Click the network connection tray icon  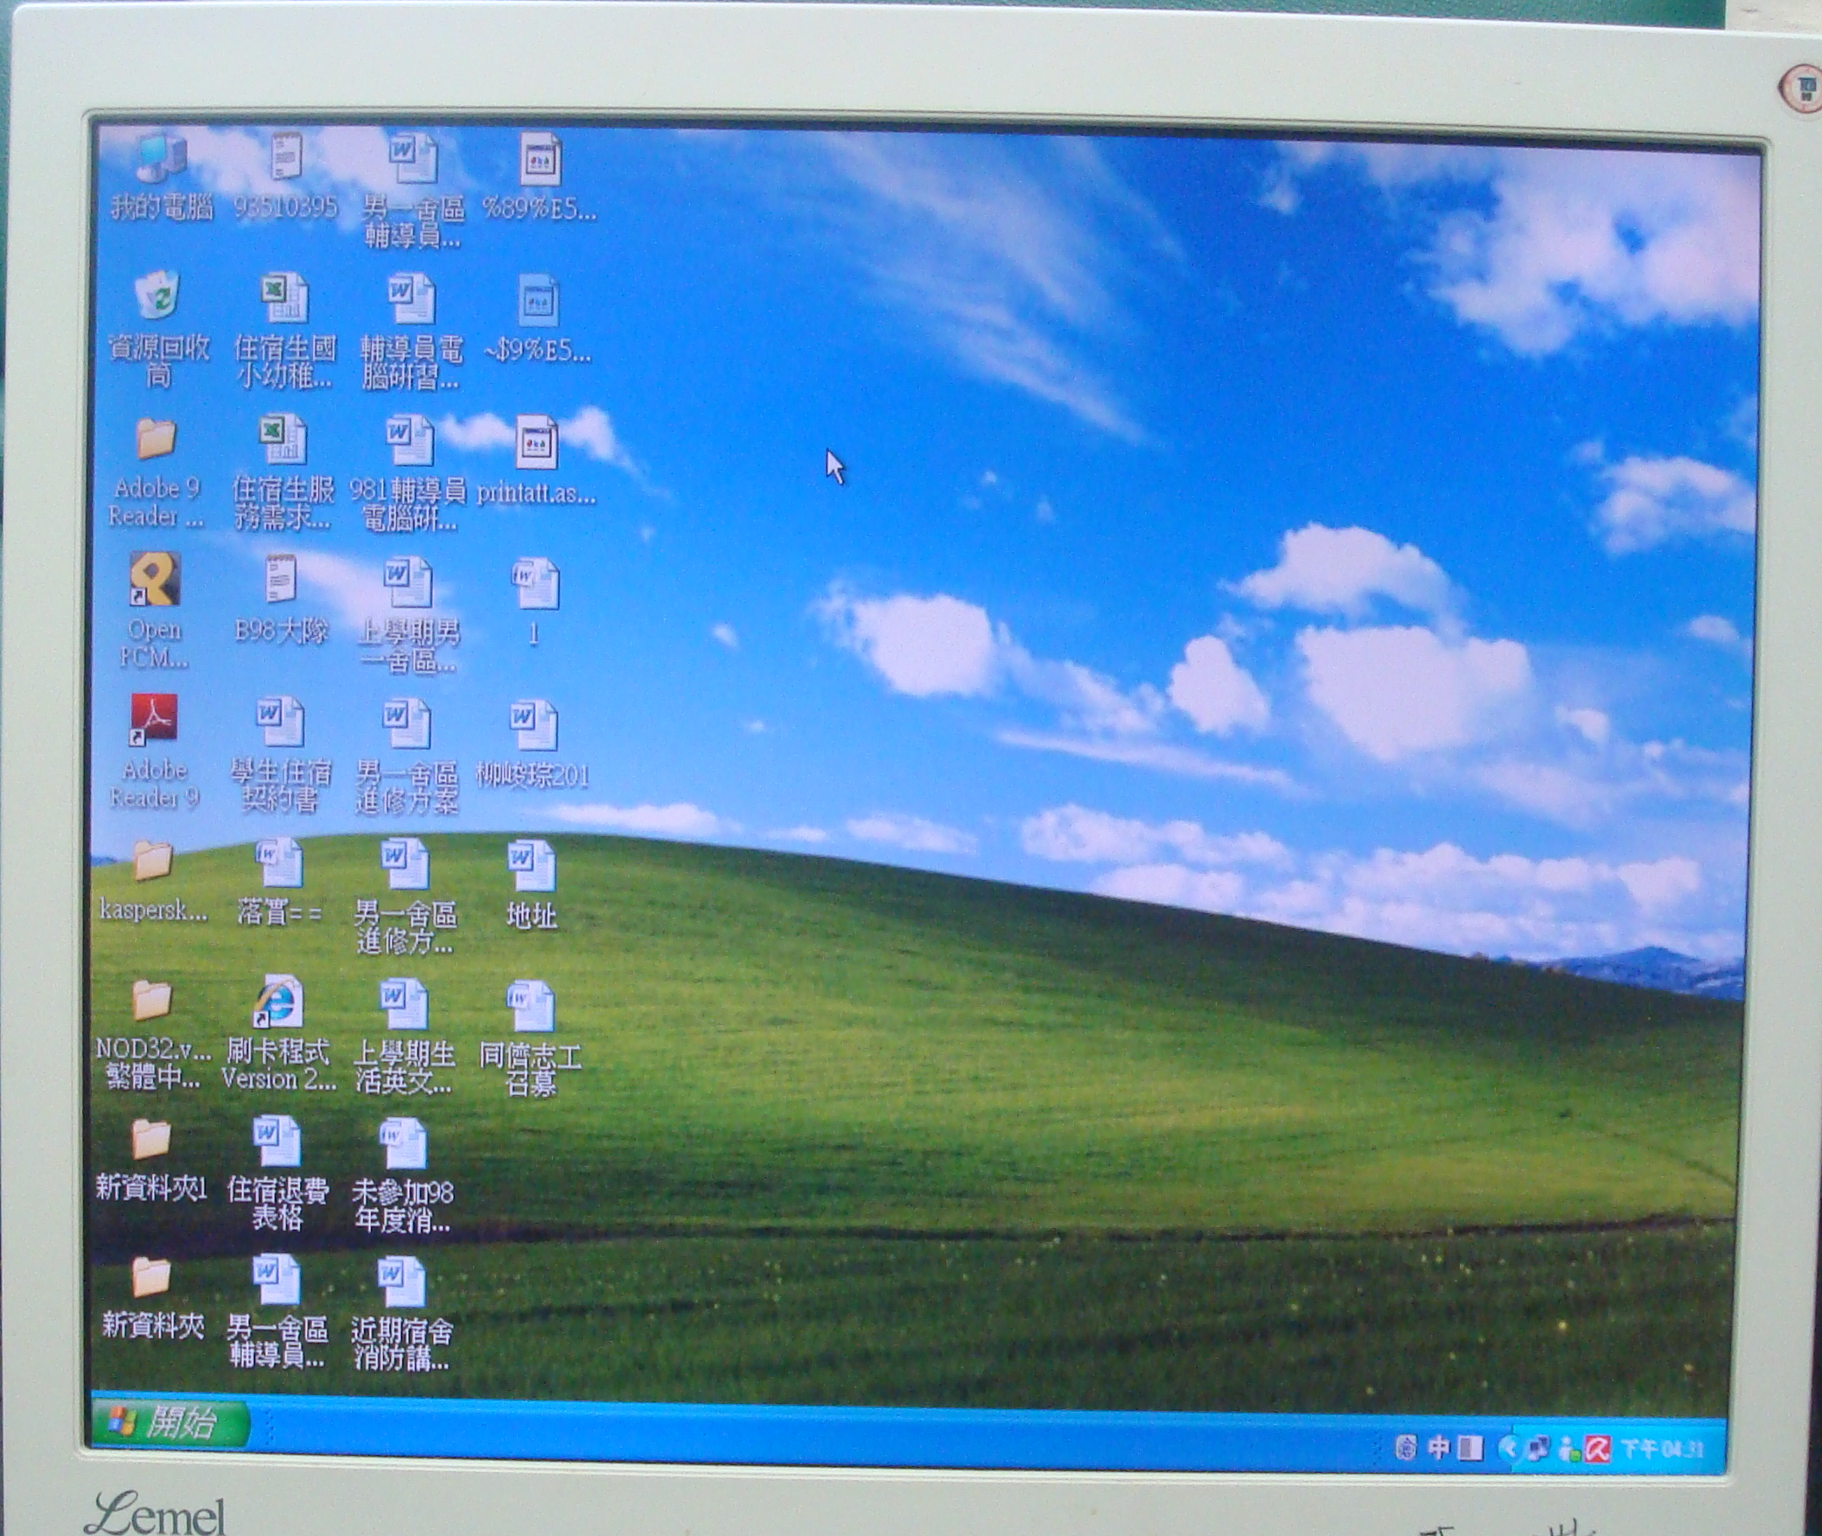1539,1449
